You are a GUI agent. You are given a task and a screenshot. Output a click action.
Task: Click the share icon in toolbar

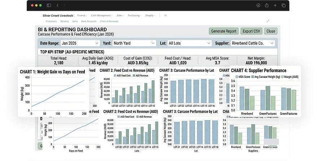tap(267, 5)
